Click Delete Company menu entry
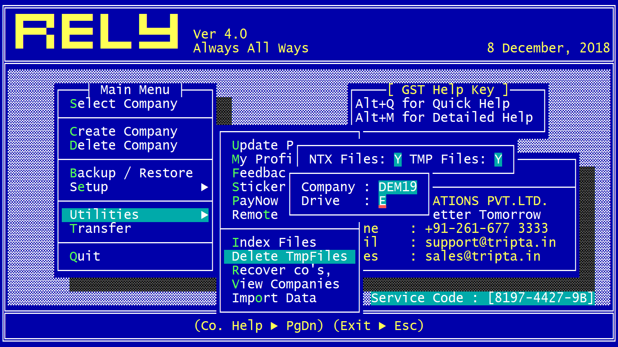Image resolution: width=618 pixels, height=347 pixels. click(124, 145)
